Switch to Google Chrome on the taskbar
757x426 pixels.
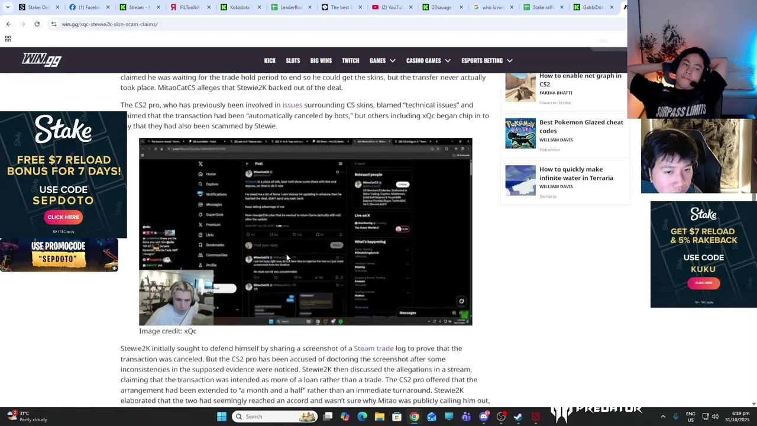(x=414, y=417)
